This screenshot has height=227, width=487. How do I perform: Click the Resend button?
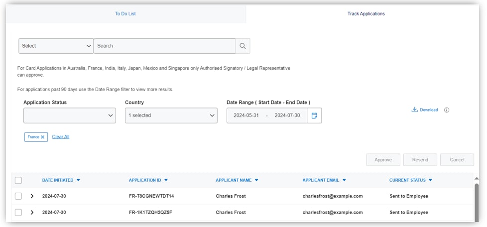420,160
